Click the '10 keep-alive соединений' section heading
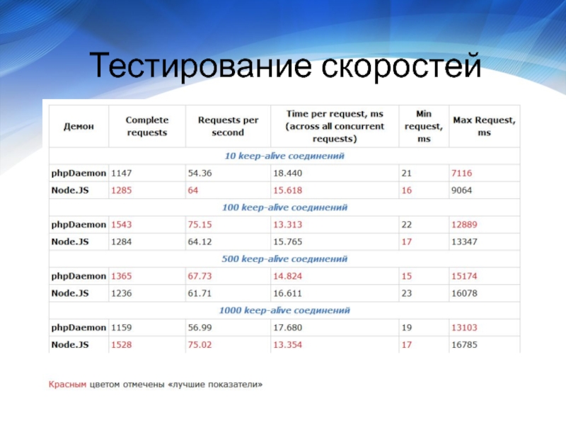 pos(284,156)
